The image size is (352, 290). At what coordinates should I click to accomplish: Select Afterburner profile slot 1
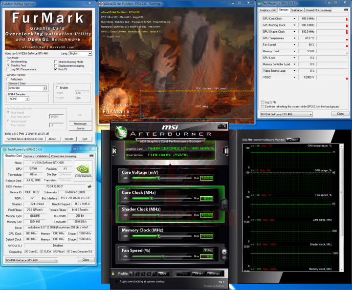pos(132,273)
